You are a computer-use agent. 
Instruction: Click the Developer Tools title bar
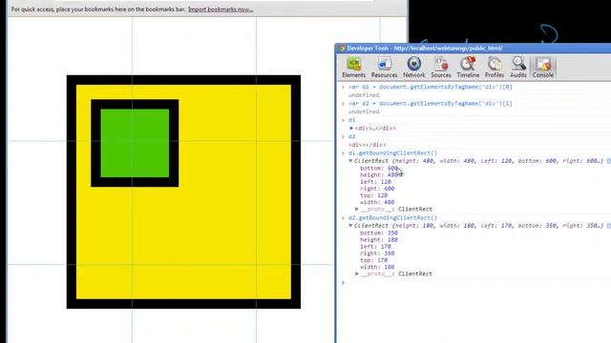click(x=473, y=49)
